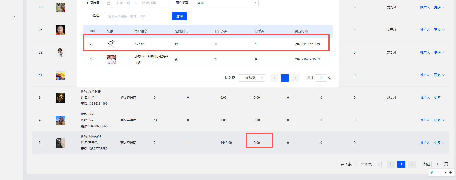Click 前往 page number input below main table
This screenshot has height=180, width=456.
[x=437, y=164]
